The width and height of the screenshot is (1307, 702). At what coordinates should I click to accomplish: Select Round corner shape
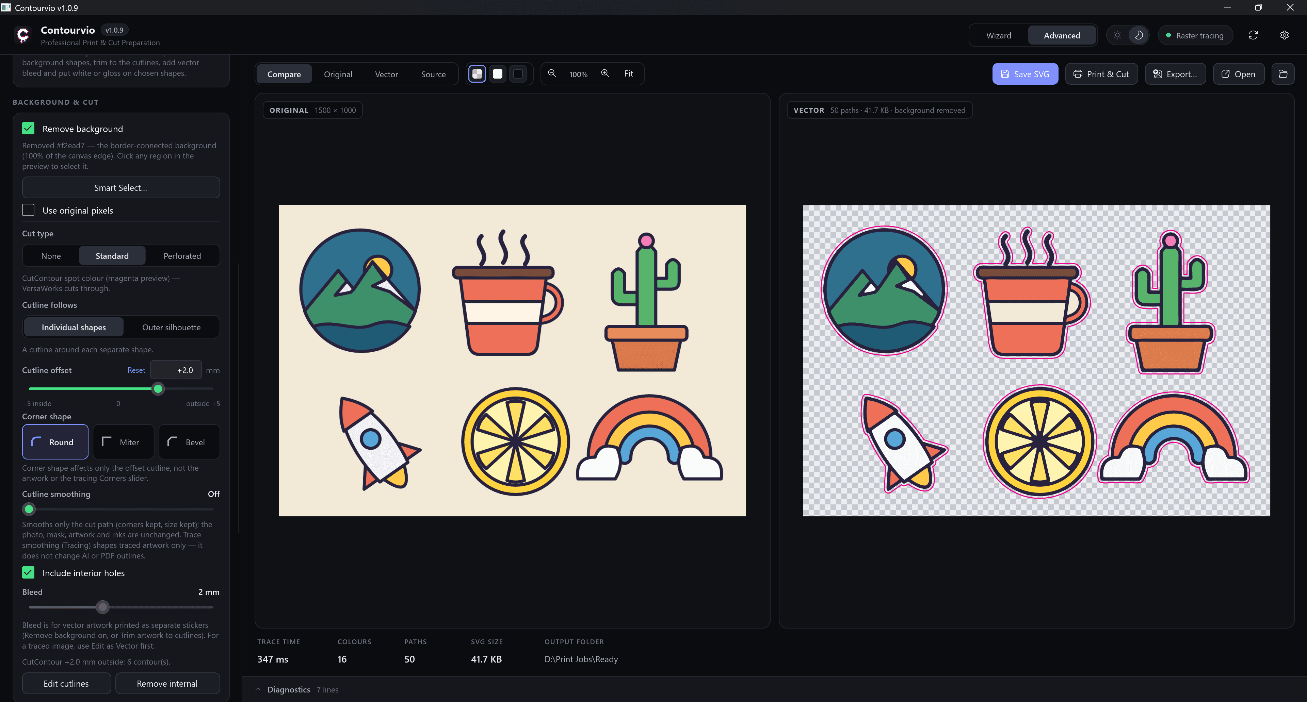[55, 442]
